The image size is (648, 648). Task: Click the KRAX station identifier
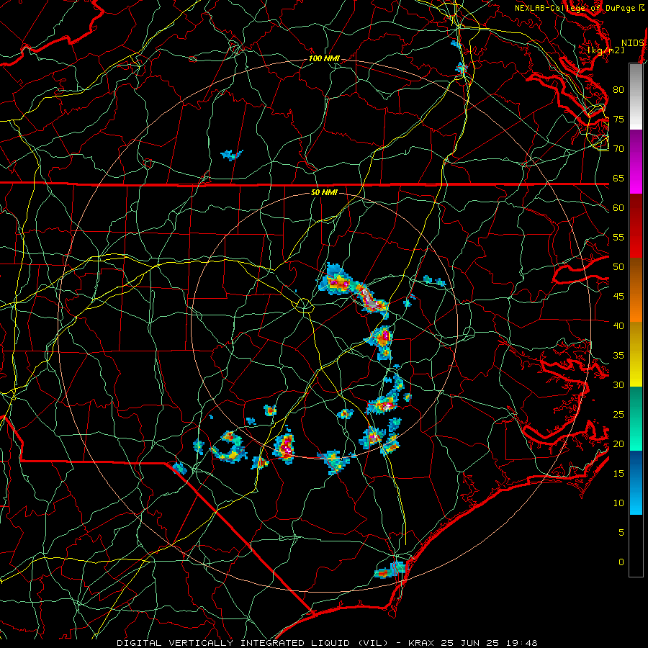421,643
